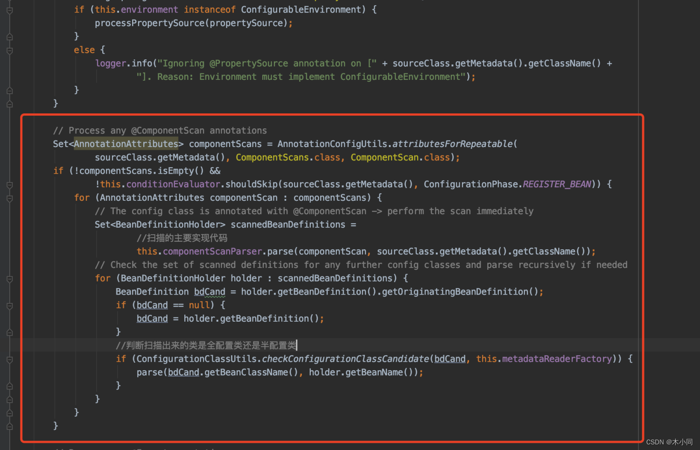The width and height of the screenshot is (700, 450).
Task: Click fold end marker below 'parse(bdCand.getBeanClassName()' line
Action: tap(9, 386)
